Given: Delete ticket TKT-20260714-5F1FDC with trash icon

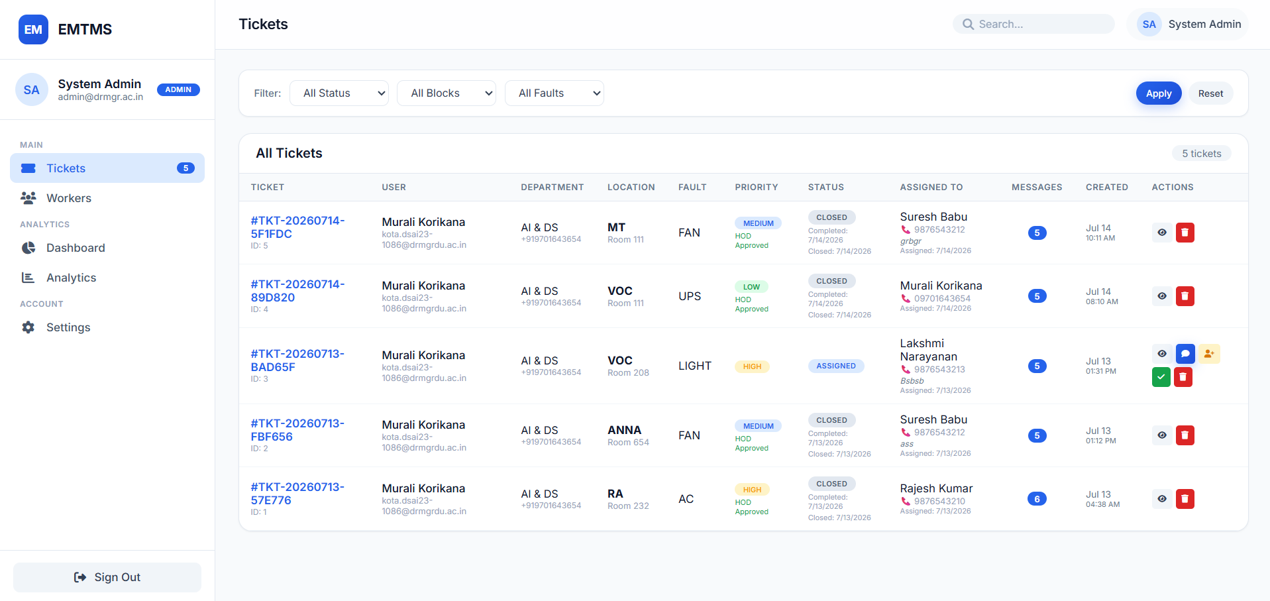Looking at the screenshot, I should (x=1185, y=233).
